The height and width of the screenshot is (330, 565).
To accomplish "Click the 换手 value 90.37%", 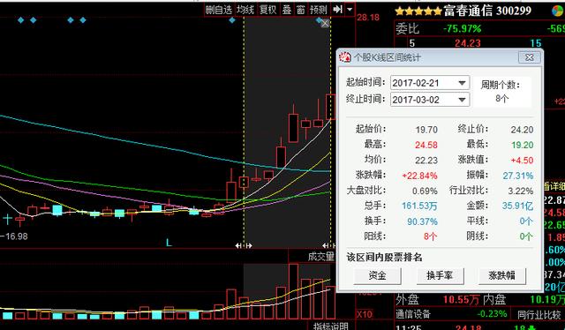I will (422, 221).
